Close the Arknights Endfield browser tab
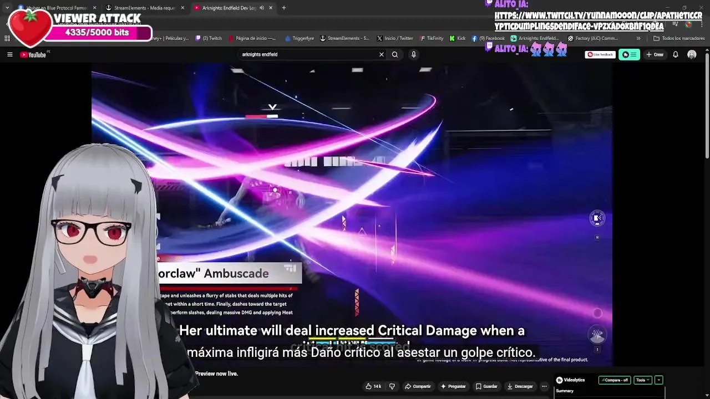 click(271, 8)
